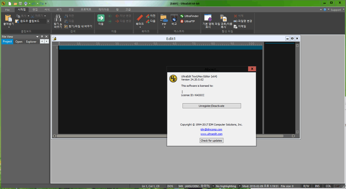The height and width of the screenshot is (189, 346).
Task: Click the Check for updates button
Action: coord(212,141)
